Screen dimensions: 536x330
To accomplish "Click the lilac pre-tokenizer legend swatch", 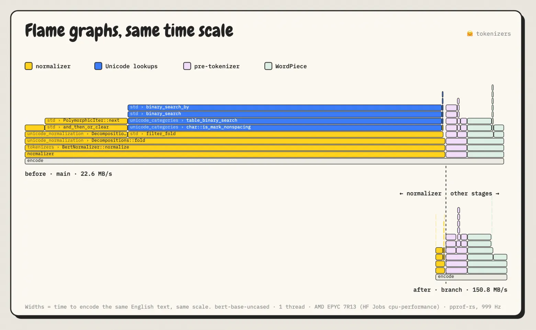I will click(x=187, y=66).
